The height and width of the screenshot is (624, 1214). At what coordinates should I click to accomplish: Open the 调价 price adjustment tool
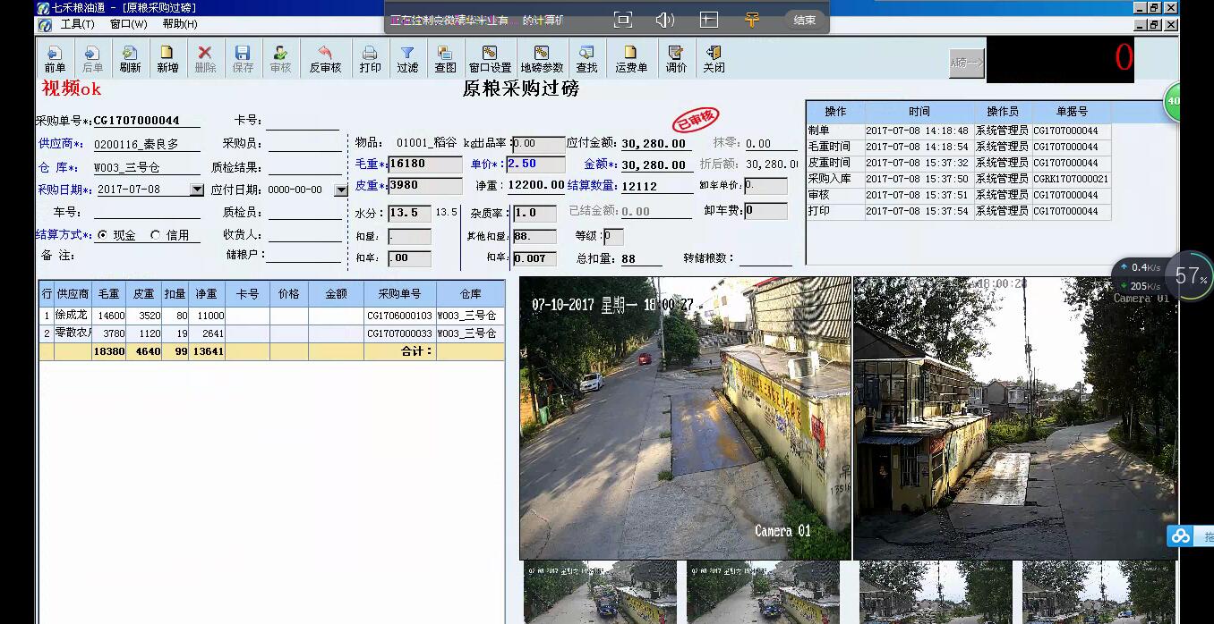pyautogui.click(x=676, y=59)
